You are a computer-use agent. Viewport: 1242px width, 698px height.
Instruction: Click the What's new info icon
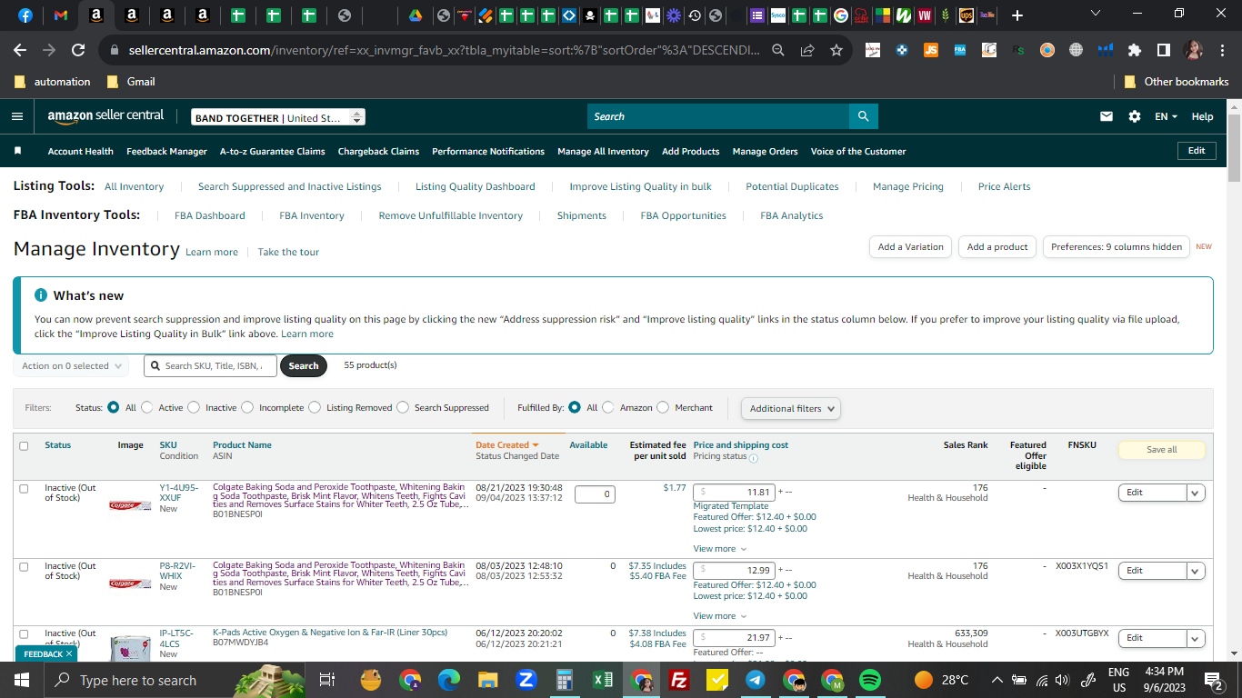tap(41, 295)
